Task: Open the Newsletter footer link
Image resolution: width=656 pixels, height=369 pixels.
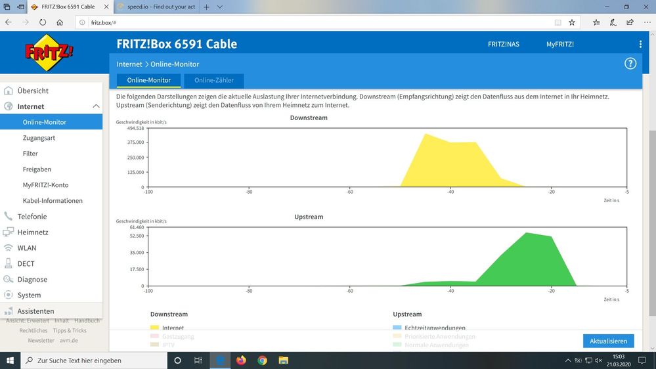Action: click(41, 341)
